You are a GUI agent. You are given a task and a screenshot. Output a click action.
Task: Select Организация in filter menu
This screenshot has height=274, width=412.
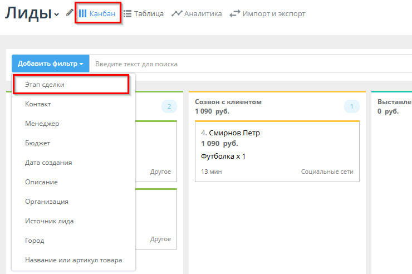tap(46, 202)
